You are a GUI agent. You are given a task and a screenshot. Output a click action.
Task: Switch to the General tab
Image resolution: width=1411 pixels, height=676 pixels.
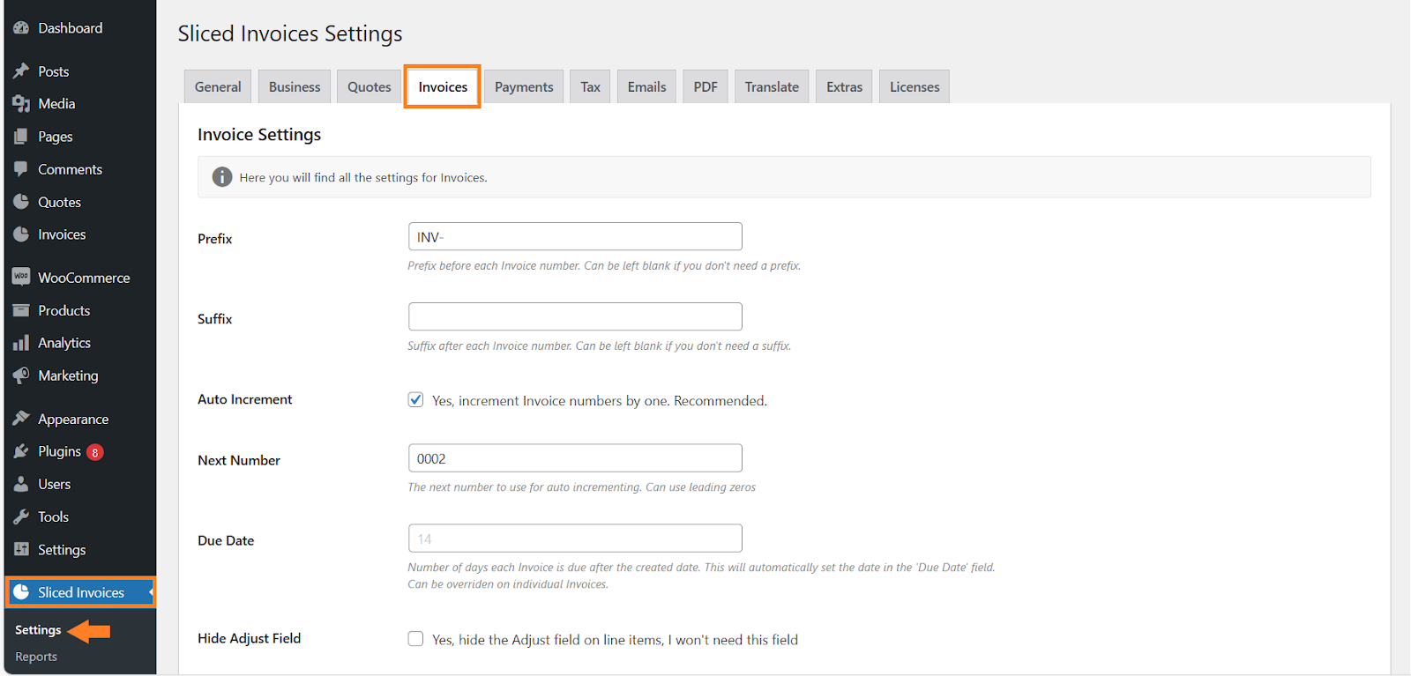(x=218, y=86)
